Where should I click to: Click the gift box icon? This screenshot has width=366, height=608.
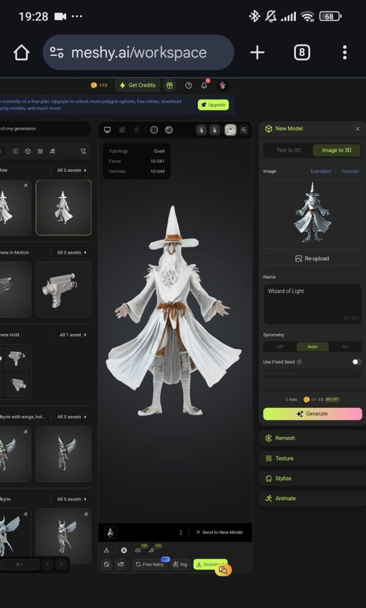(170, 86)
